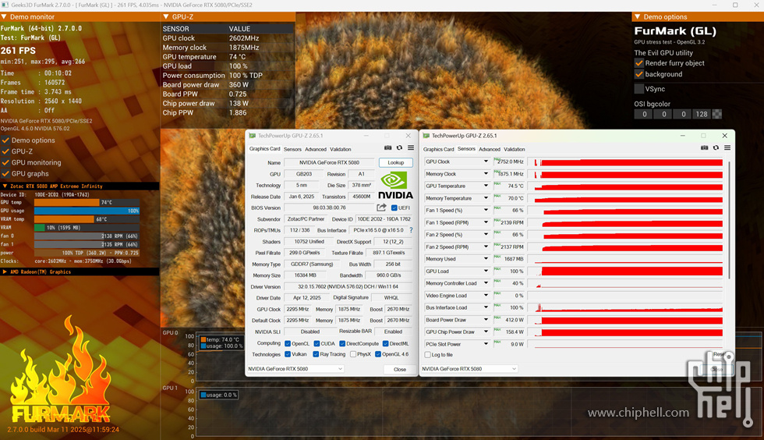
Task: Disable Render furry object option
Action: pos(638,63)
